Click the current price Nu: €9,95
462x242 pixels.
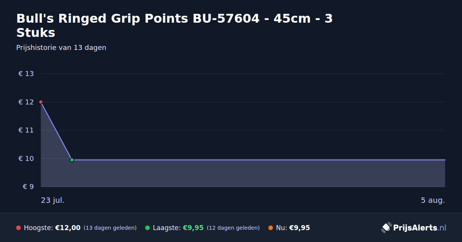click(293, 228)
